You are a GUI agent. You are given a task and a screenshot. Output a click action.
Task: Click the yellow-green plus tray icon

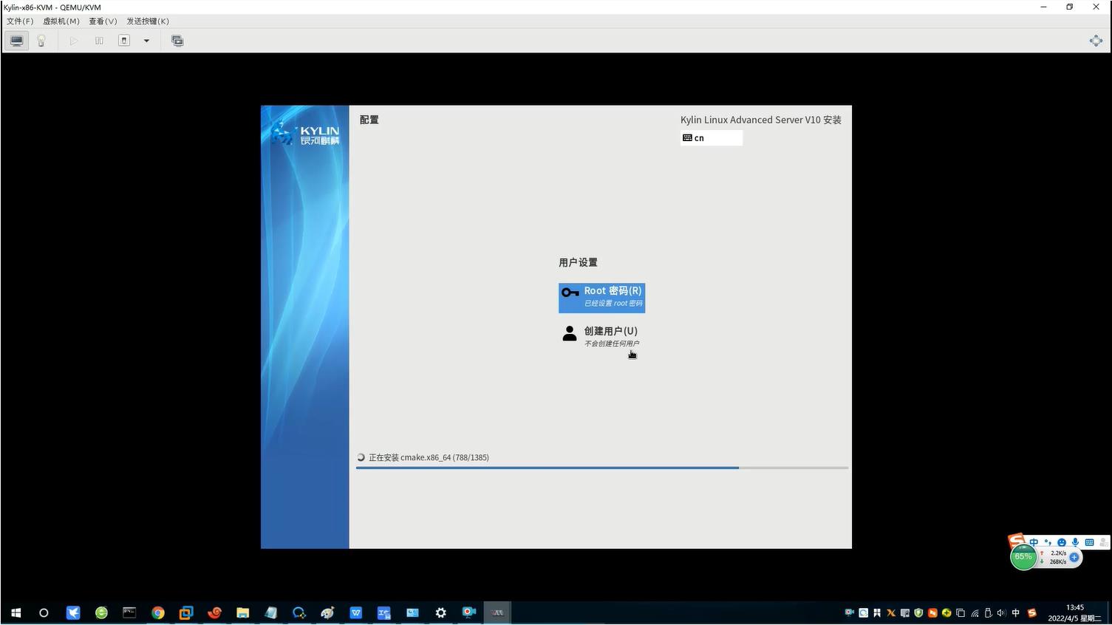[946, 612]
